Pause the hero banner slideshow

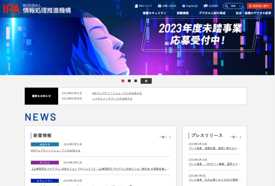pyautogui.click(x=146, y=81)
